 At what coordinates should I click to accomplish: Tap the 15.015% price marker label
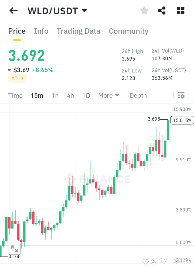click(x=182, y=120)
